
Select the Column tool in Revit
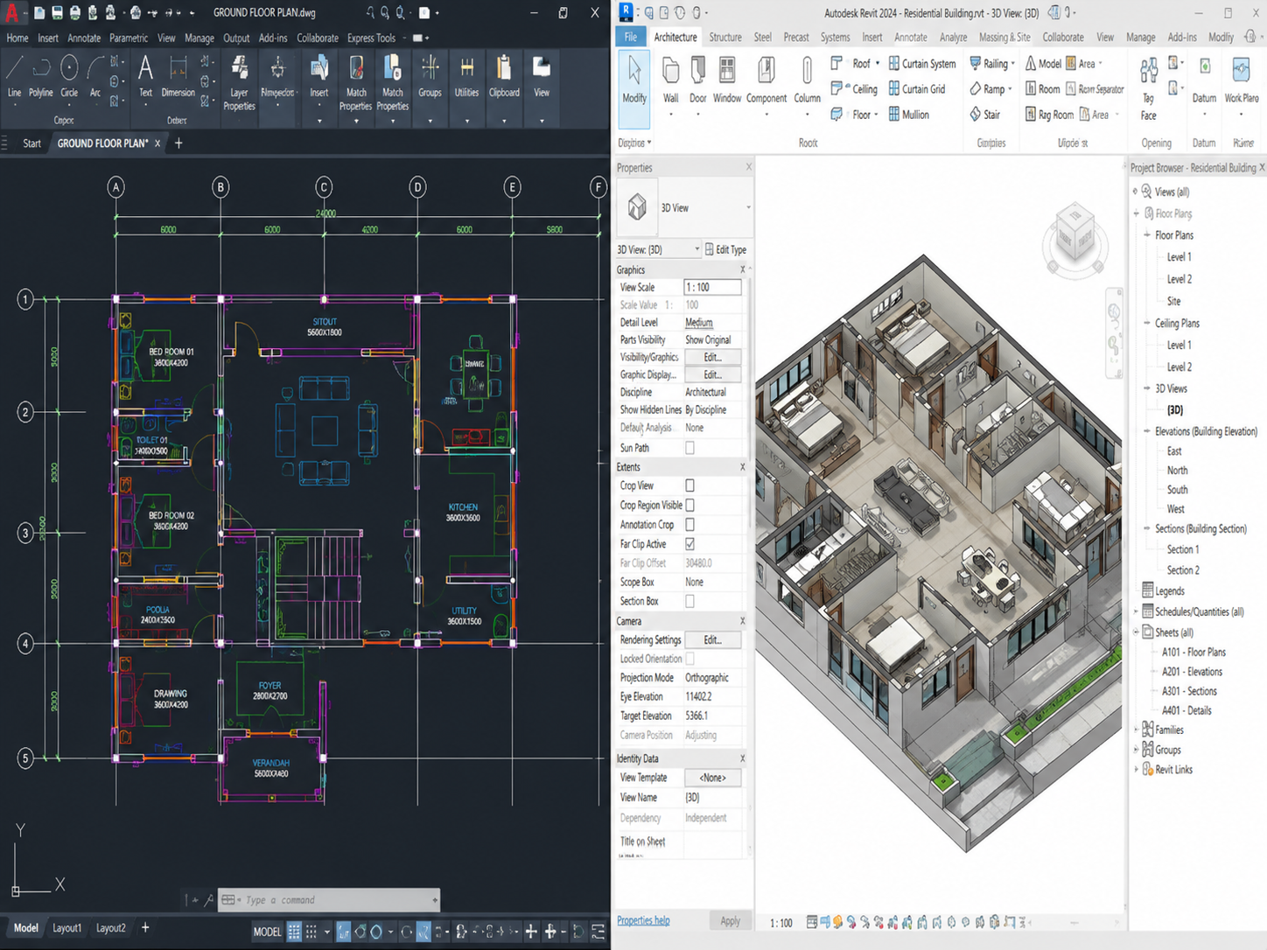(x=807, y=80)
